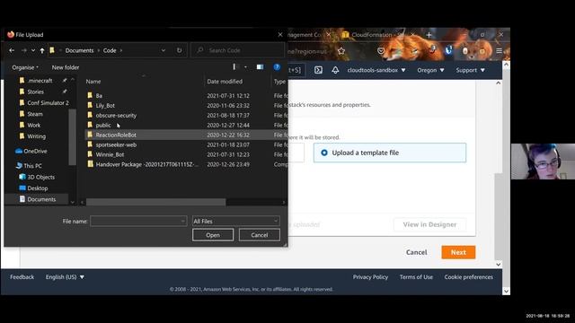
Task: Open Firefox hamburger menu
Action: click(499, 51)
